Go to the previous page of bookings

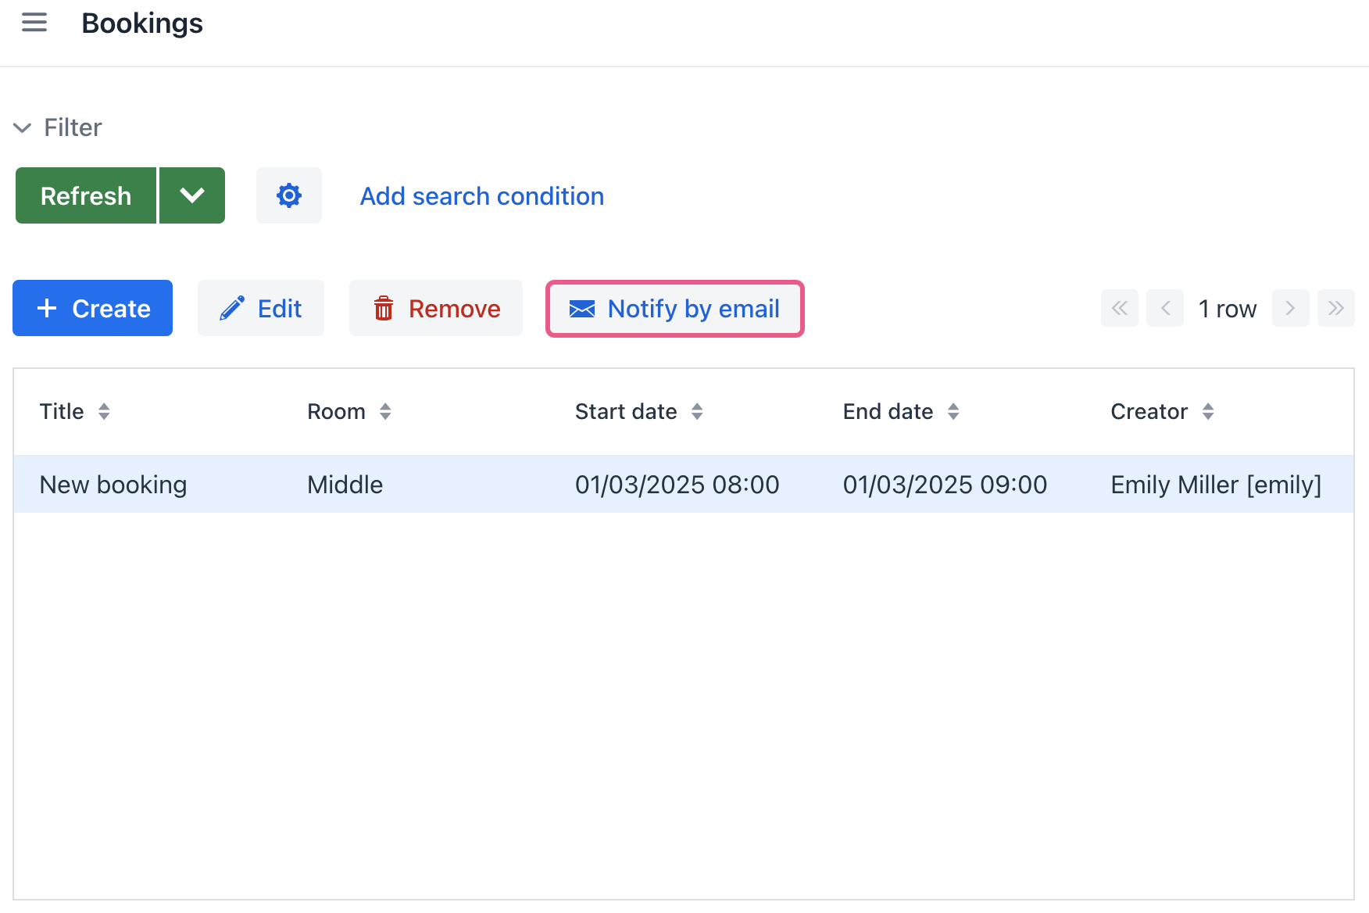point(1165,308)
